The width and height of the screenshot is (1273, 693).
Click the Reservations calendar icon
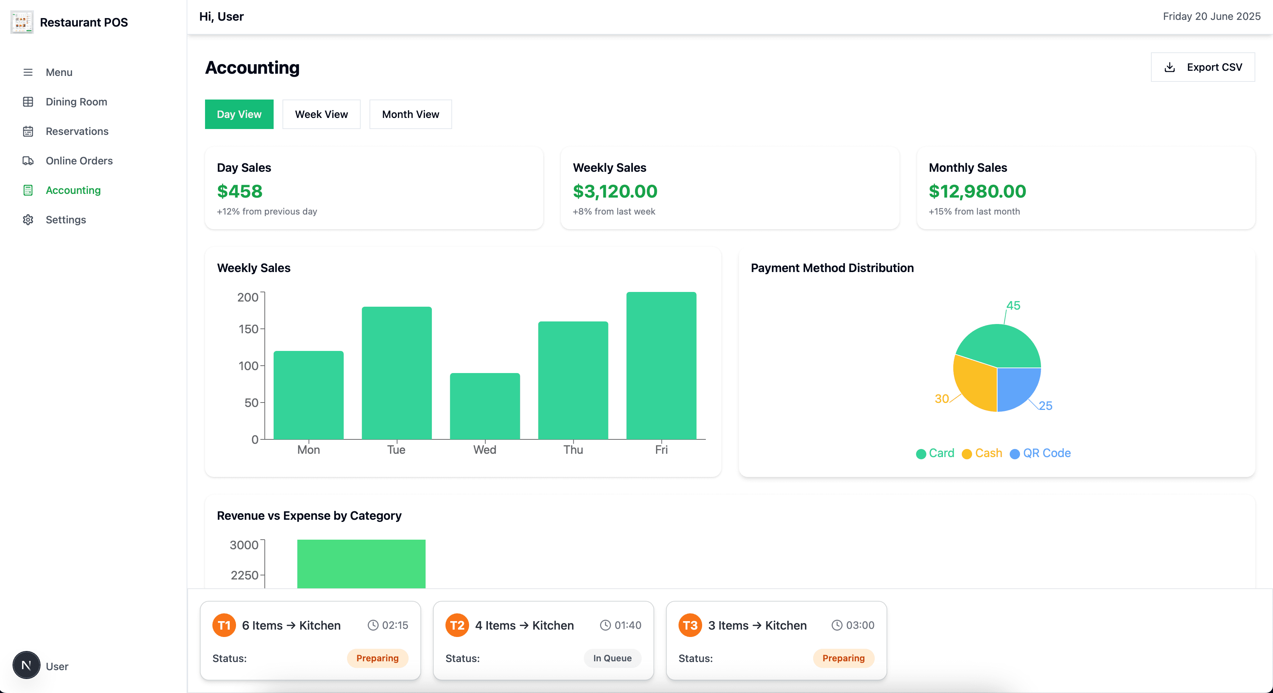tap(28, 131)
